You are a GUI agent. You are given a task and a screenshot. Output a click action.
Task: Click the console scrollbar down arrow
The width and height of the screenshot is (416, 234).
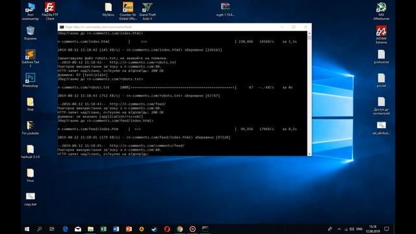point(309,153)
